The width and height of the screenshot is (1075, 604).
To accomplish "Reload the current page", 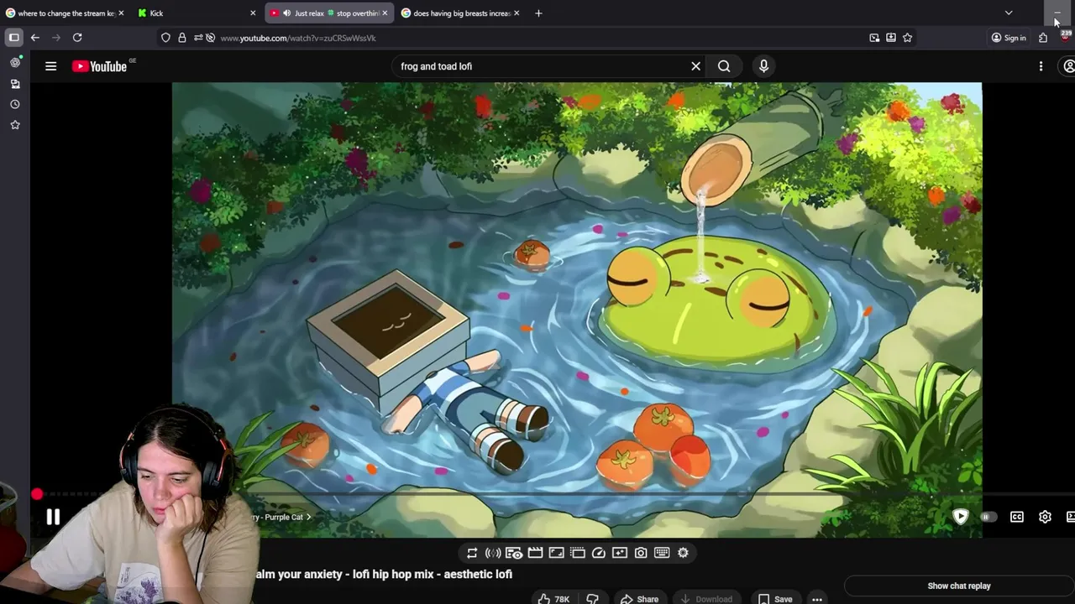I will [x=77, y=38].
